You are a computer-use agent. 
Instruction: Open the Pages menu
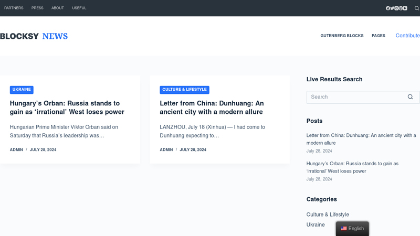click(x=378, y=36)
